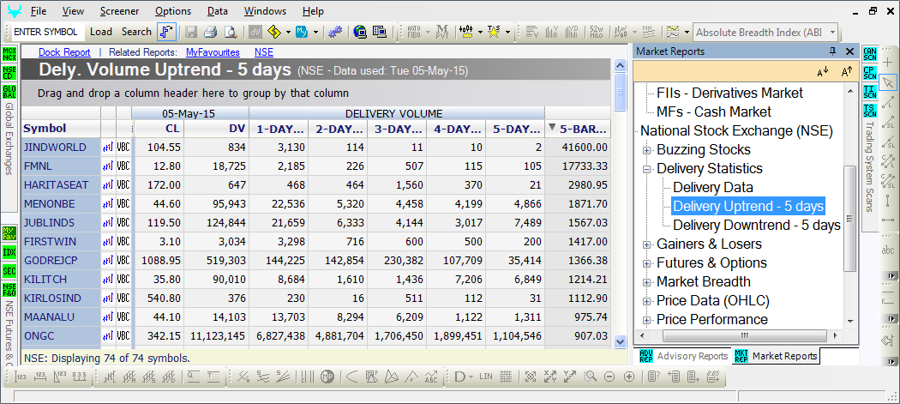900x404 pixels.
Task: Open the NSE F&O sidebar icon
Action: (x=9, y=290)
